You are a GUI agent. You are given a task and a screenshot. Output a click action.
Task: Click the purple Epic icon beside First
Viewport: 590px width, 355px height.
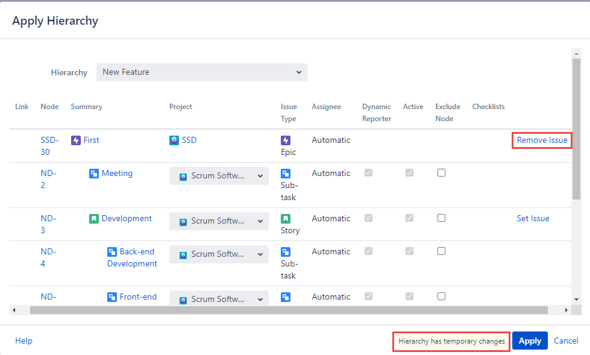(76, 140)
